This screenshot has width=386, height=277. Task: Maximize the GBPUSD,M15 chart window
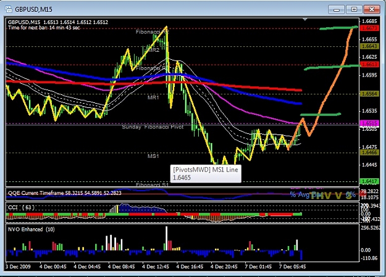pos(354,10)
